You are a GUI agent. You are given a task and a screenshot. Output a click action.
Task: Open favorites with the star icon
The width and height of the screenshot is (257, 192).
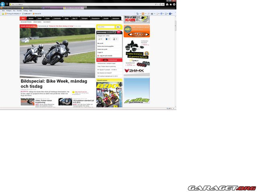170,4
